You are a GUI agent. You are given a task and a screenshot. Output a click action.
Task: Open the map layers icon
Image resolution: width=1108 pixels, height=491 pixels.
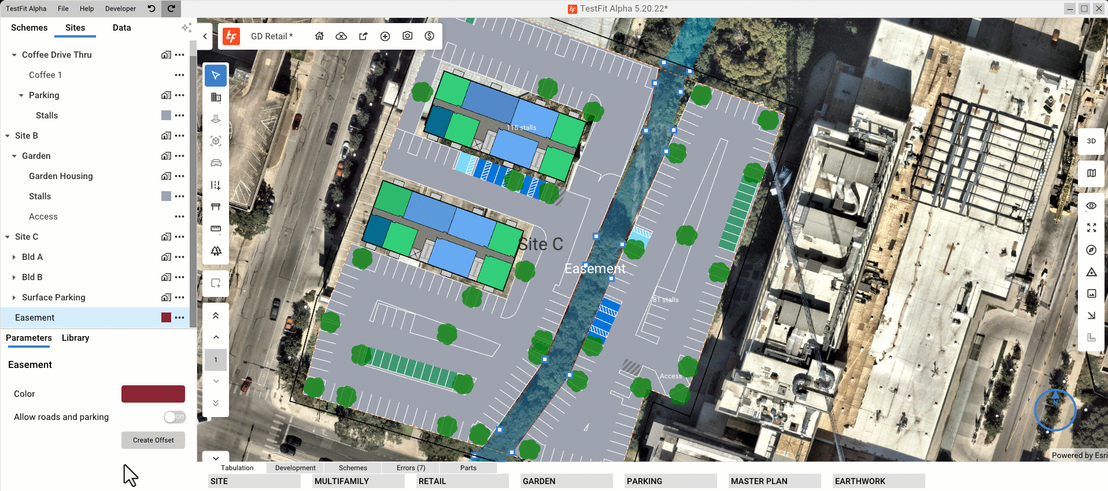(1091, 173)
